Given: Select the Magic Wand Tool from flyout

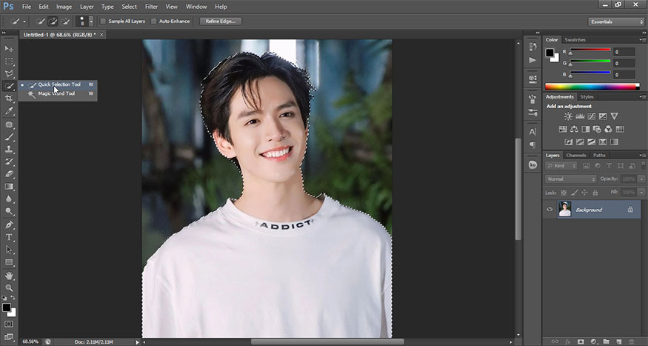Looking at the screenshot, I should (x=56, y=93).
